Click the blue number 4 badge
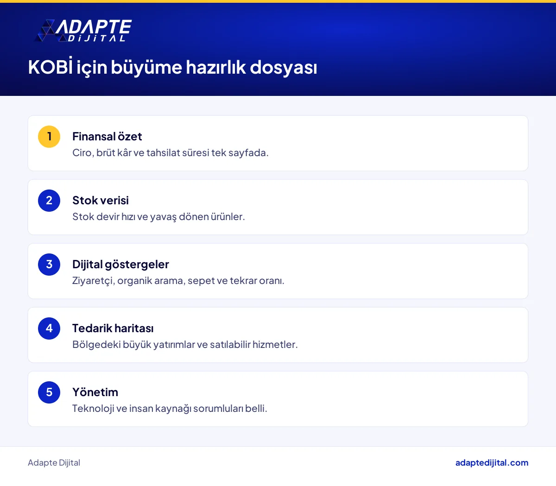Image resolution: width=556 pixels, height=486 pixels. coord(49,328)
